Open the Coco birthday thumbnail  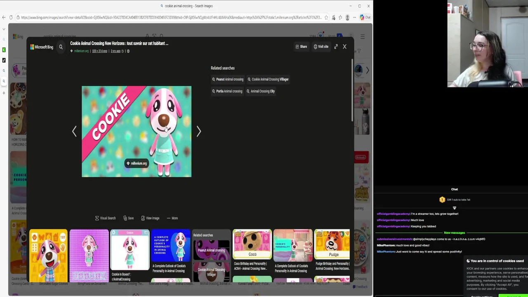(252, 244)
